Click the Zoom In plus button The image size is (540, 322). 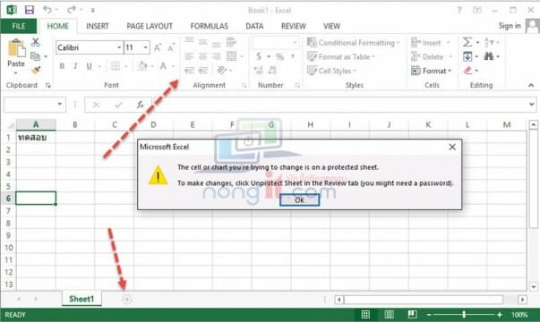500,315
